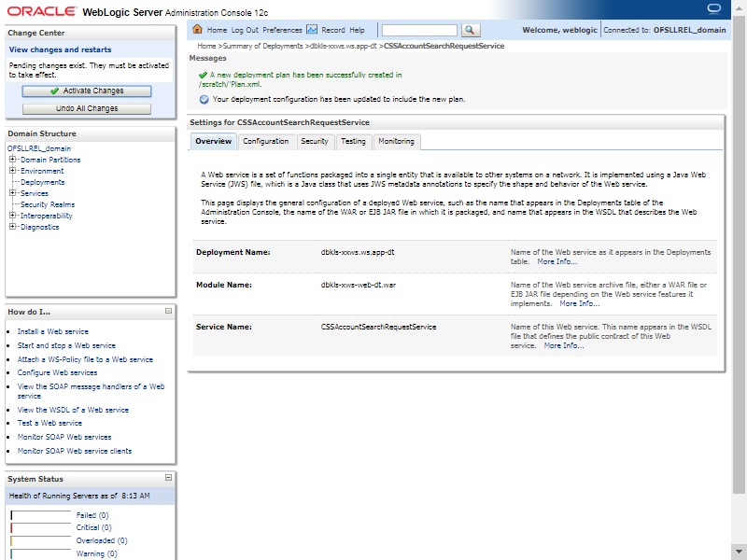This screenshot has height=560, width=747.
Task: Switch to the Configuration tab
Action: coord(266,142)
